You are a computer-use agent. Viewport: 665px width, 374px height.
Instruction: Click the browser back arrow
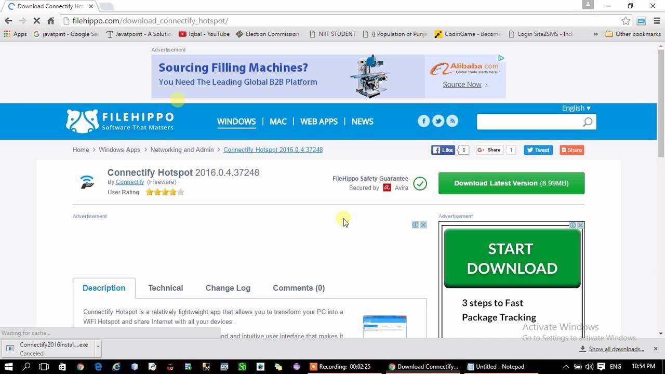(x=8, y=21)
